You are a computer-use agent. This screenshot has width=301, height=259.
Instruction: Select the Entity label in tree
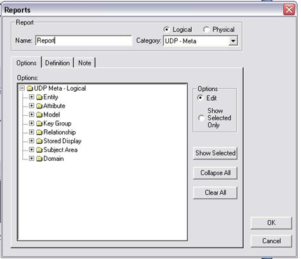coord(51,97)
